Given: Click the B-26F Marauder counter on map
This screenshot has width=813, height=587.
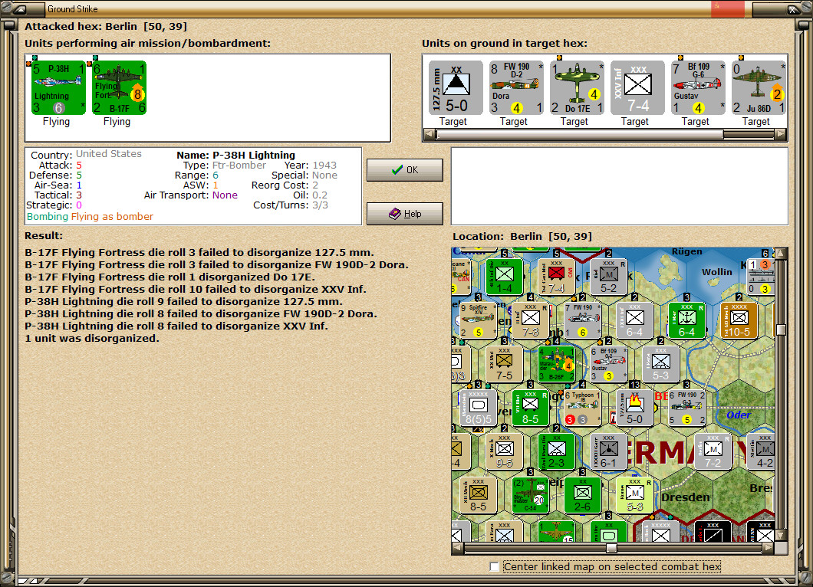Looking at the screenshot, I should click(x=556, y=364).
